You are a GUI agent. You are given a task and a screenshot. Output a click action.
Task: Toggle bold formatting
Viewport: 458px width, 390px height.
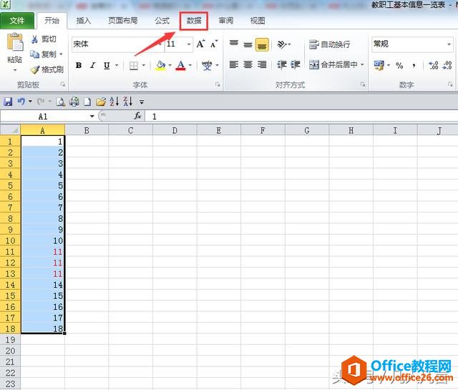point(78,65)
